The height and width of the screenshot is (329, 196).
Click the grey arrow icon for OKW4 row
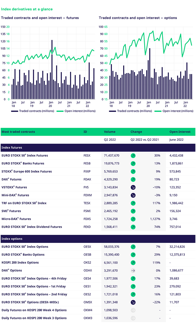tap(133, 310)
